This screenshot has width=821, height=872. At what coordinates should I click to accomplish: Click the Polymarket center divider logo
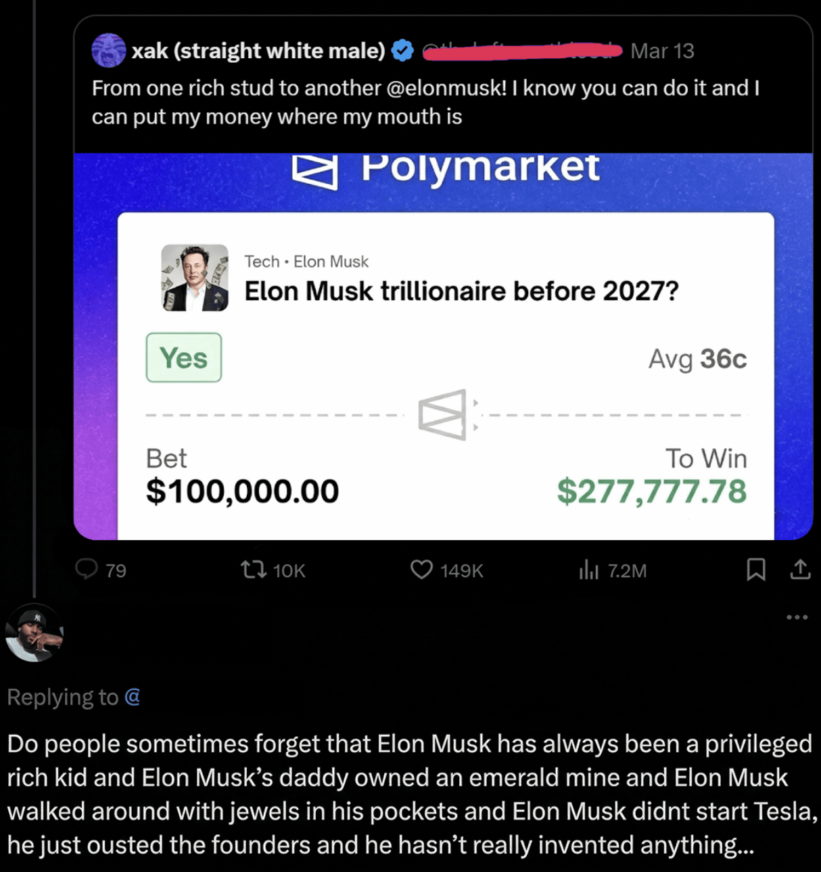[x=446, y=414]
